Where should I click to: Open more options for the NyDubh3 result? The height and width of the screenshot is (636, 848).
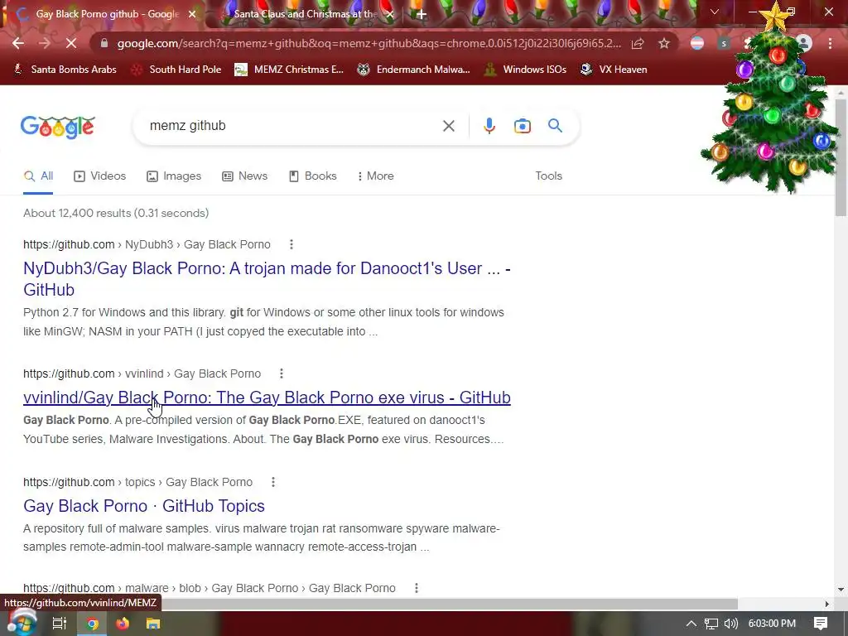click(x=291, y=244)
